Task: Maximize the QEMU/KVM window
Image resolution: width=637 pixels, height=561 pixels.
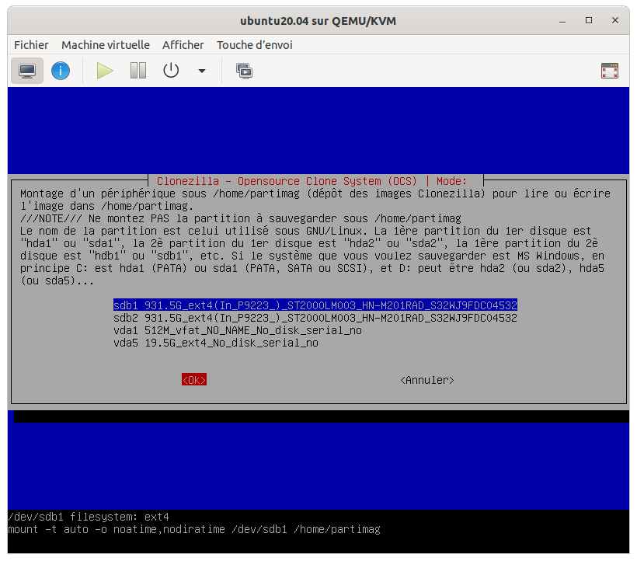Action: [x=589, y=20]
